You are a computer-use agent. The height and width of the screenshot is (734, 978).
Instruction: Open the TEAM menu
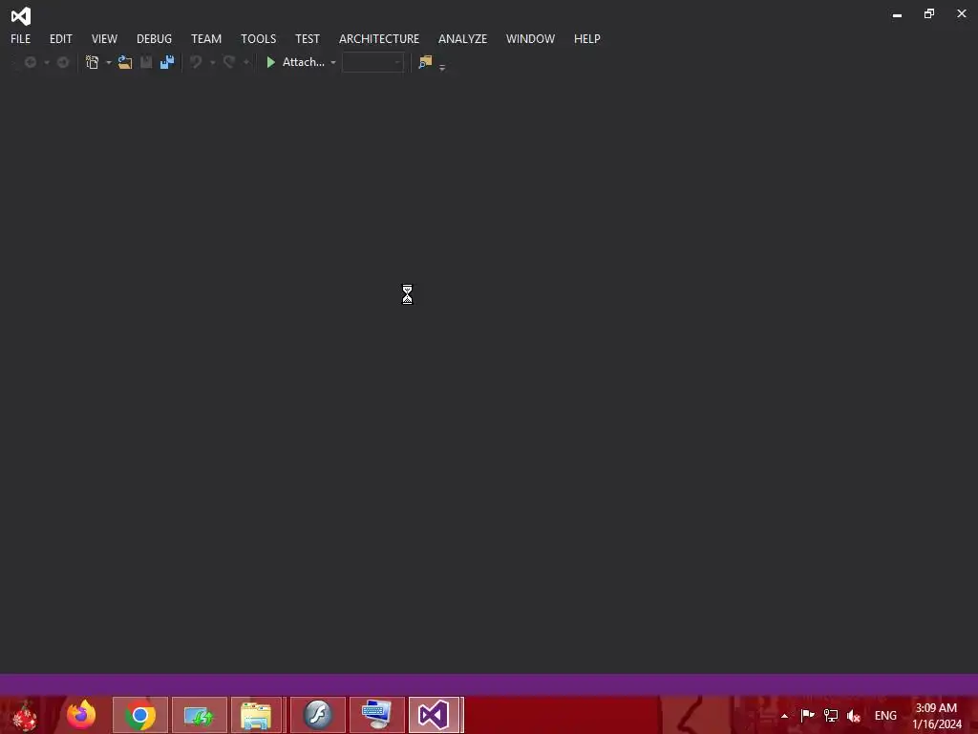[x=206, y=38]
